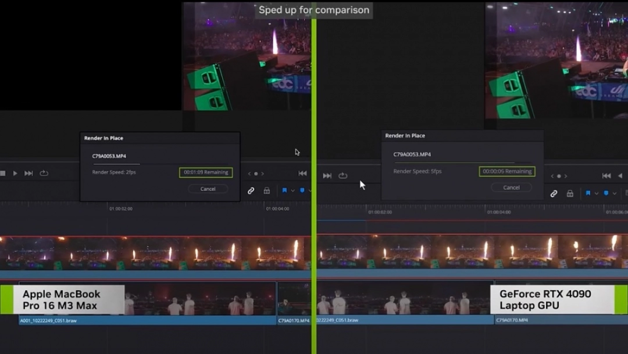Jump to first frame on the RTX 4090 side

(606, 176)
